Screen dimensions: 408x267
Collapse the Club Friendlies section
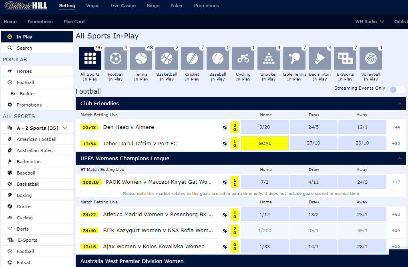(399, 103)
